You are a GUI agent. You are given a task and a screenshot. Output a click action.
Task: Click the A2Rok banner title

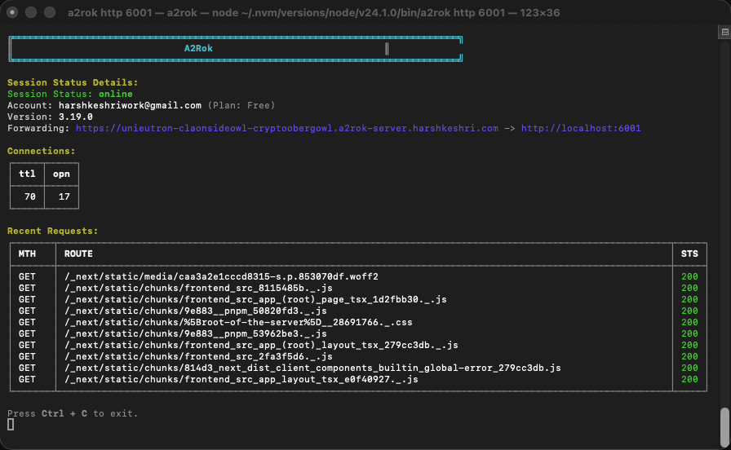[x=198, y=48]
